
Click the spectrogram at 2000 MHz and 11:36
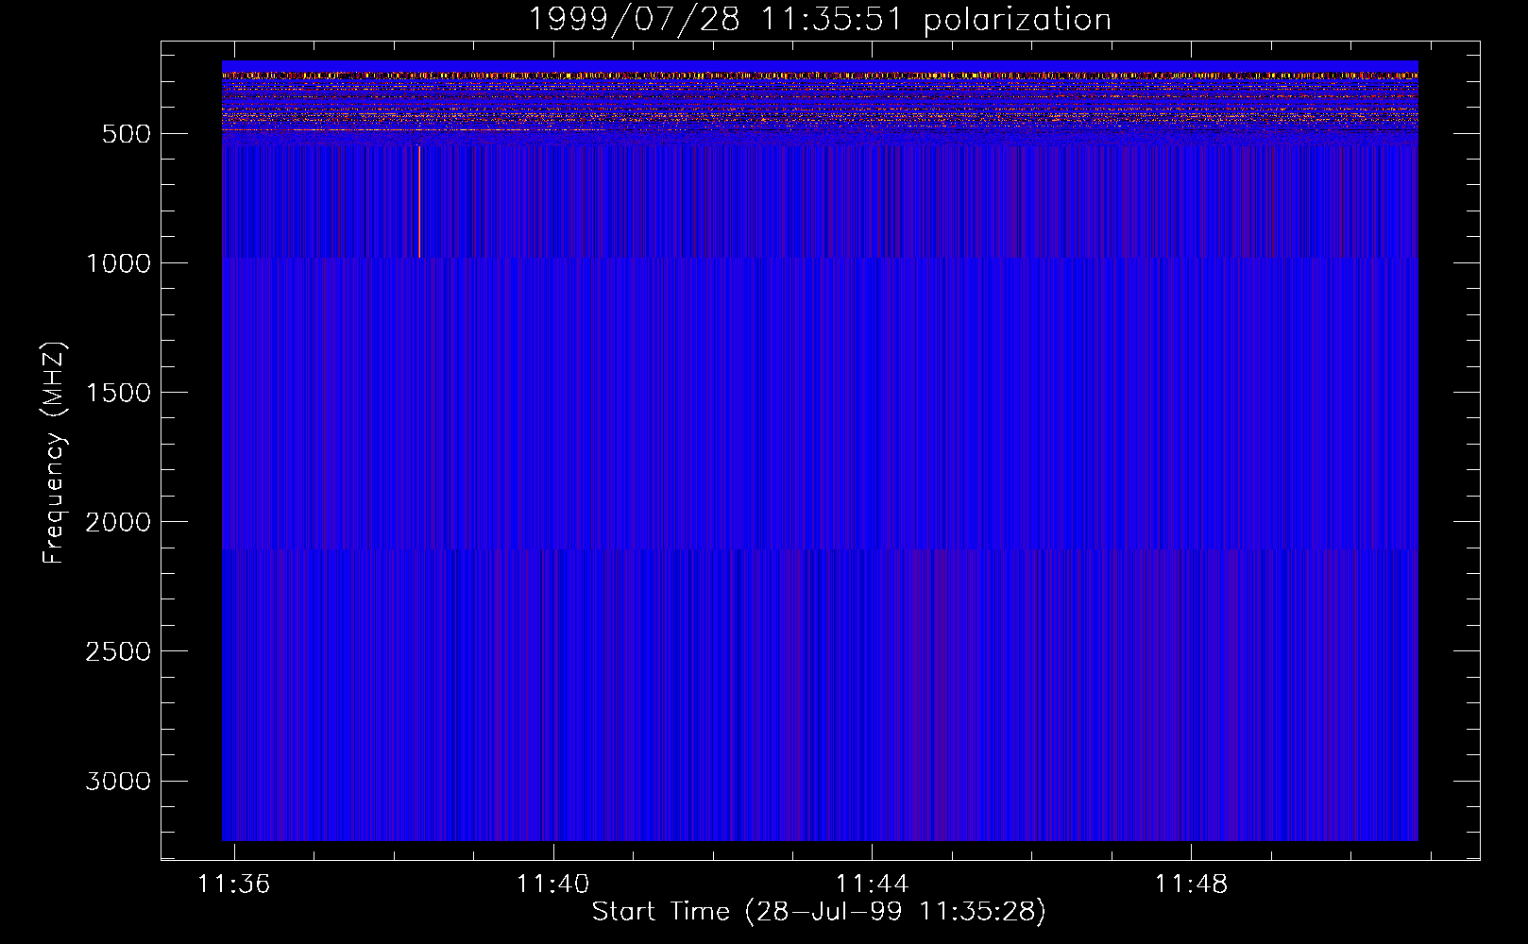tap(234, 521)
